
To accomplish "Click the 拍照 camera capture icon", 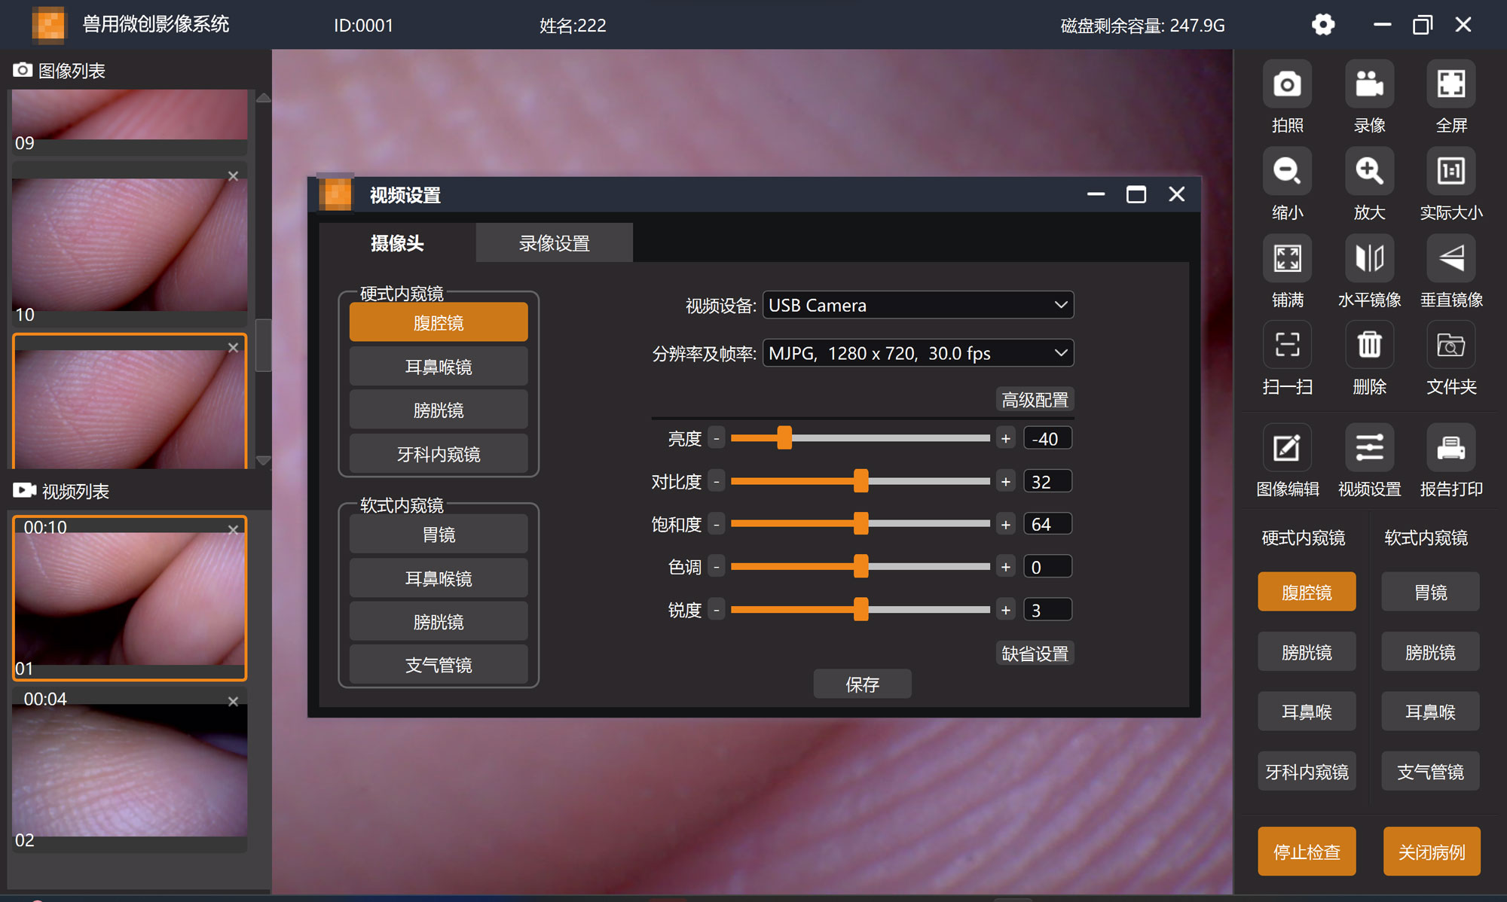I will 1287,84.
